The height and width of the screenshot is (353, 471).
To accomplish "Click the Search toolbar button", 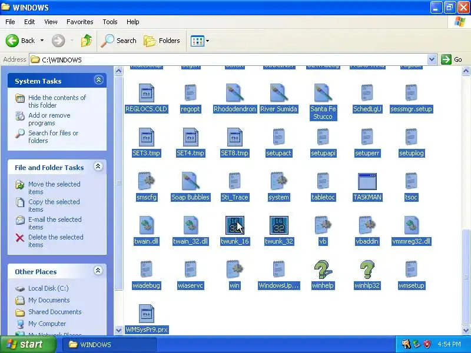I will point(119,41).
